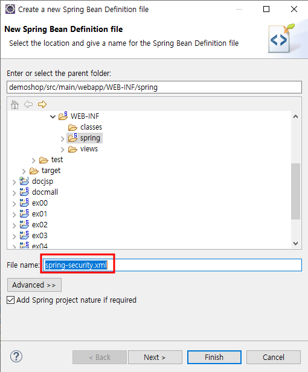This screenshot has width=308, height=372.
Task: Select the spring folder label
Action: [90, 138]
